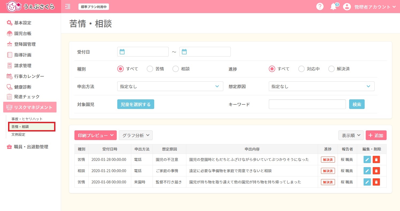Image resolution: width=400 pixels, height=211 pixels.
Task: Delete the 2020-01-08 record with trash icon
Action: point(376,182)
